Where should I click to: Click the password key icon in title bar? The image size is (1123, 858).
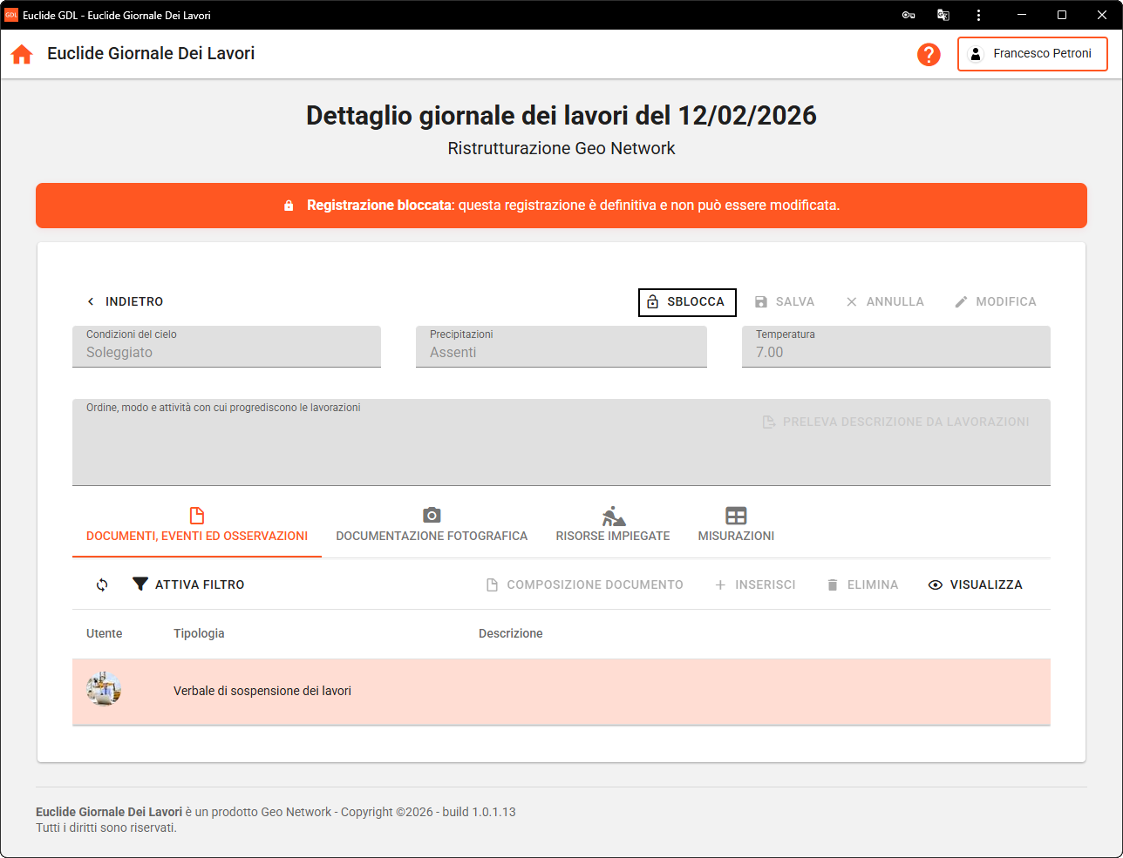(x=908, y=15)
